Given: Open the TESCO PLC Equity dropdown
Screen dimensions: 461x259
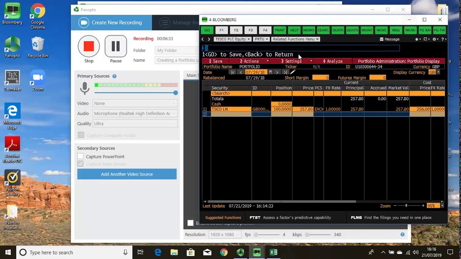Looking at the screenshot, I should coord(233,39).
